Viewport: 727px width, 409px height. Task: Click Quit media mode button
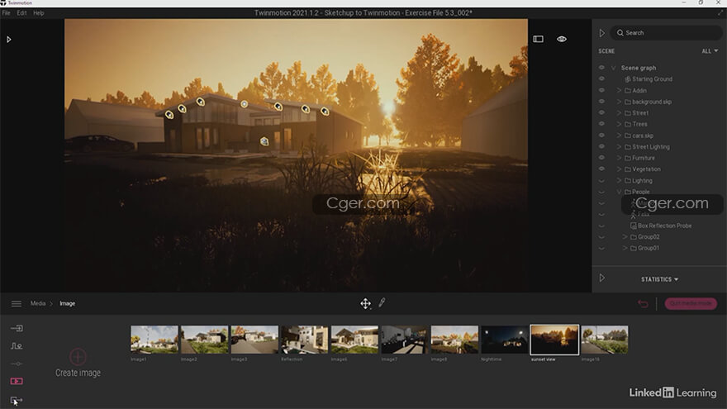(x=691, y=304)
